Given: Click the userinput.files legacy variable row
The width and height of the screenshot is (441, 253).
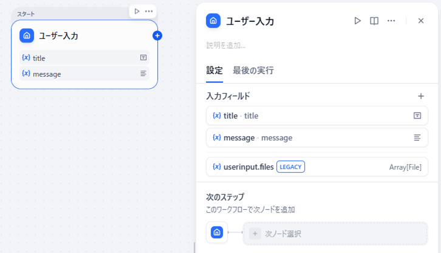Looking at the screenshot, I should click(316, 167).
